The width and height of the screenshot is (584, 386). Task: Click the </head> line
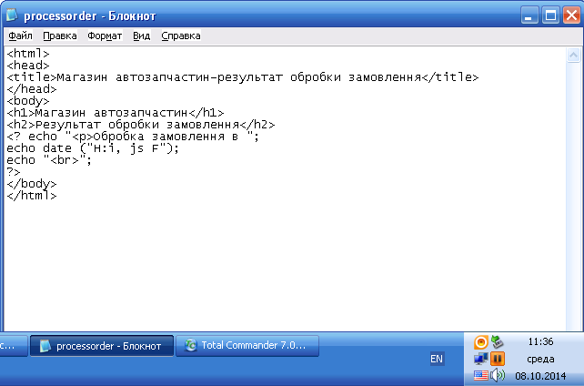[x=32, y=89]
